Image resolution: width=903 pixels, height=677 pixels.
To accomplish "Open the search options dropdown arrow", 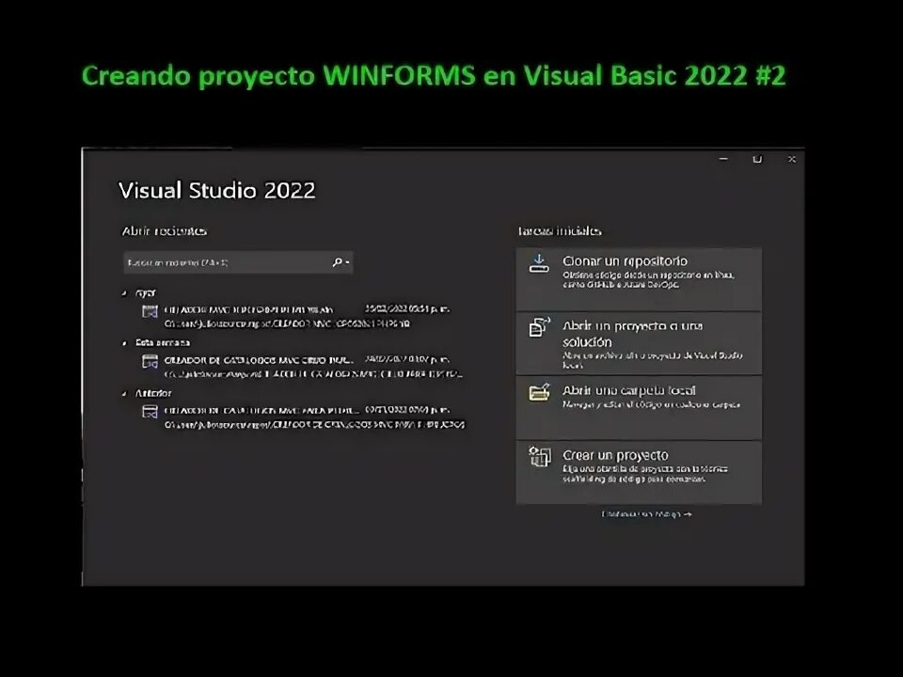I will click(x=347, y=262).
